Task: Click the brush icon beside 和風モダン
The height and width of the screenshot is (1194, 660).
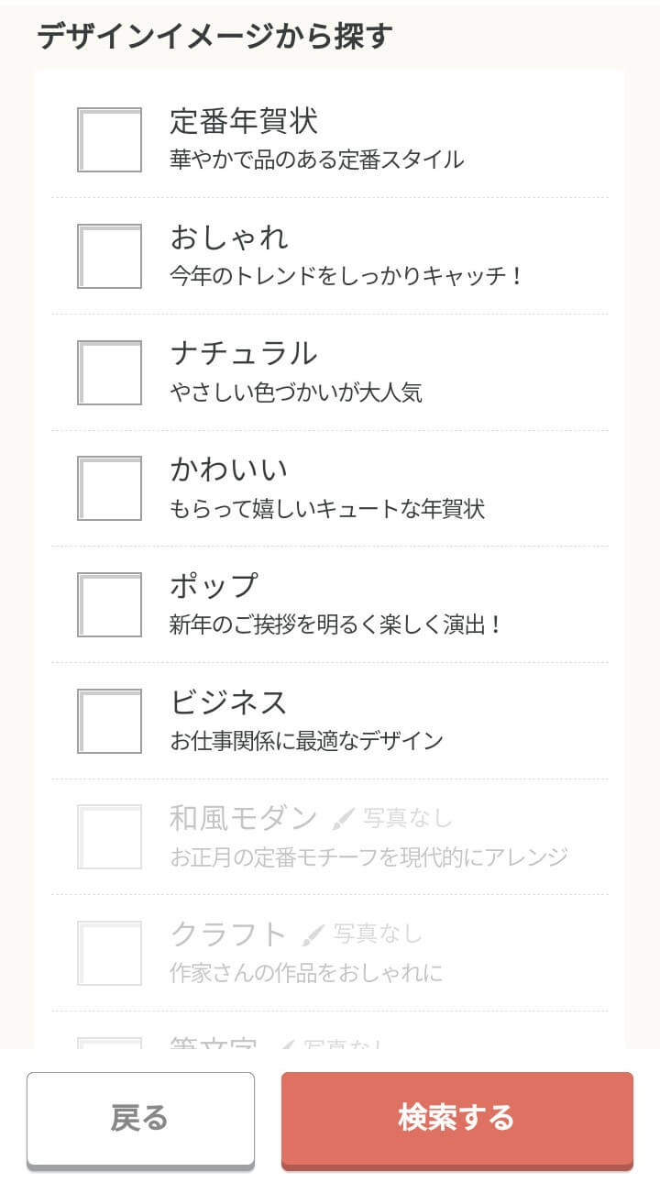Action: pos(342,818)
